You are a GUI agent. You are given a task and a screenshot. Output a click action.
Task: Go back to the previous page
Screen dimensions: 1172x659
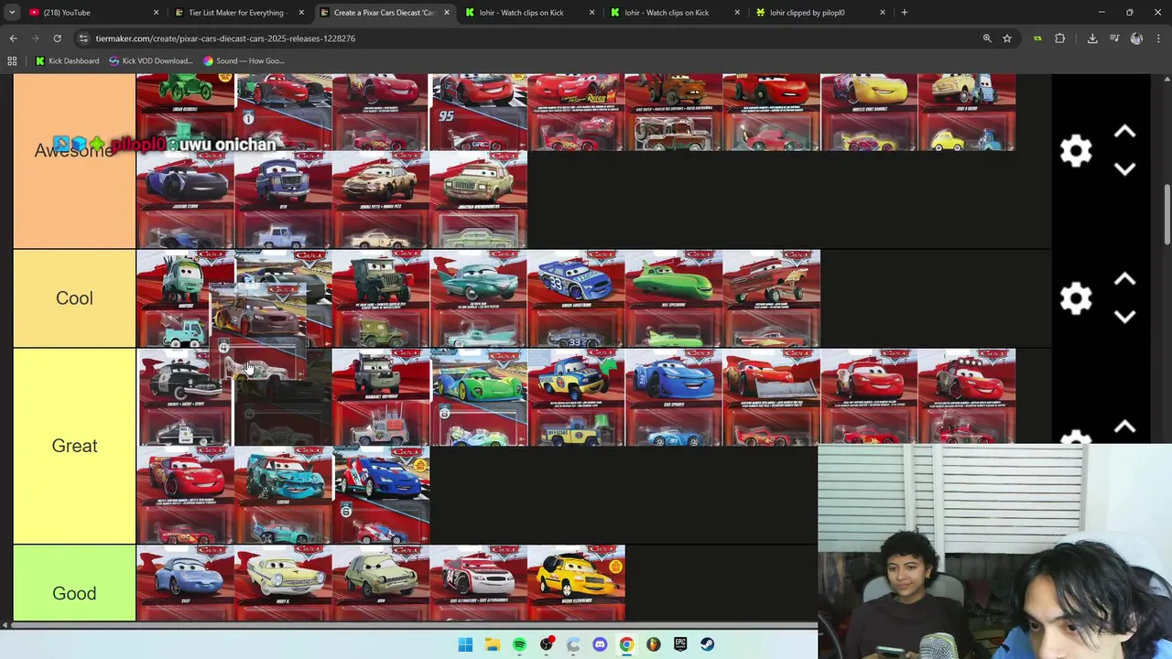(x=13, y=38)
